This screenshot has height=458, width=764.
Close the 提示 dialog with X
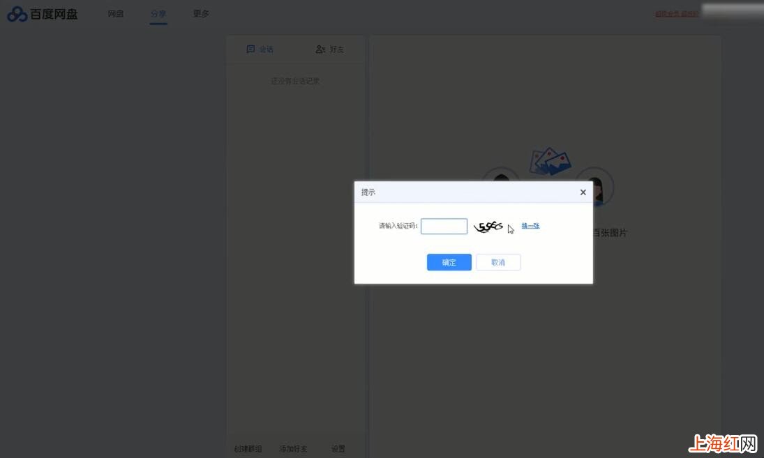pyautogui.click(x=583, y=192)
